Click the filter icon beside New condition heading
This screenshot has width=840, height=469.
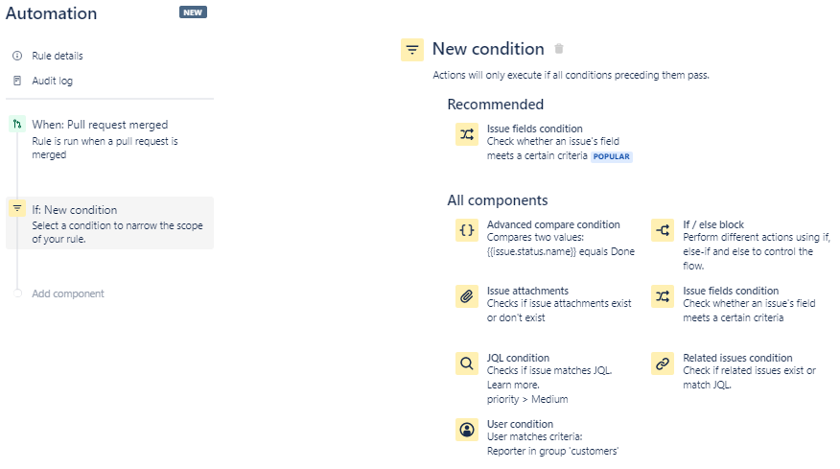pyautogui.click(x=412, y=50)
